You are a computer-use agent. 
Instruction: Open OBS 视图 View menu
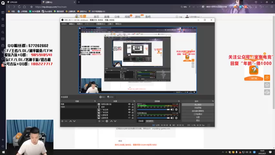[80, 24]
